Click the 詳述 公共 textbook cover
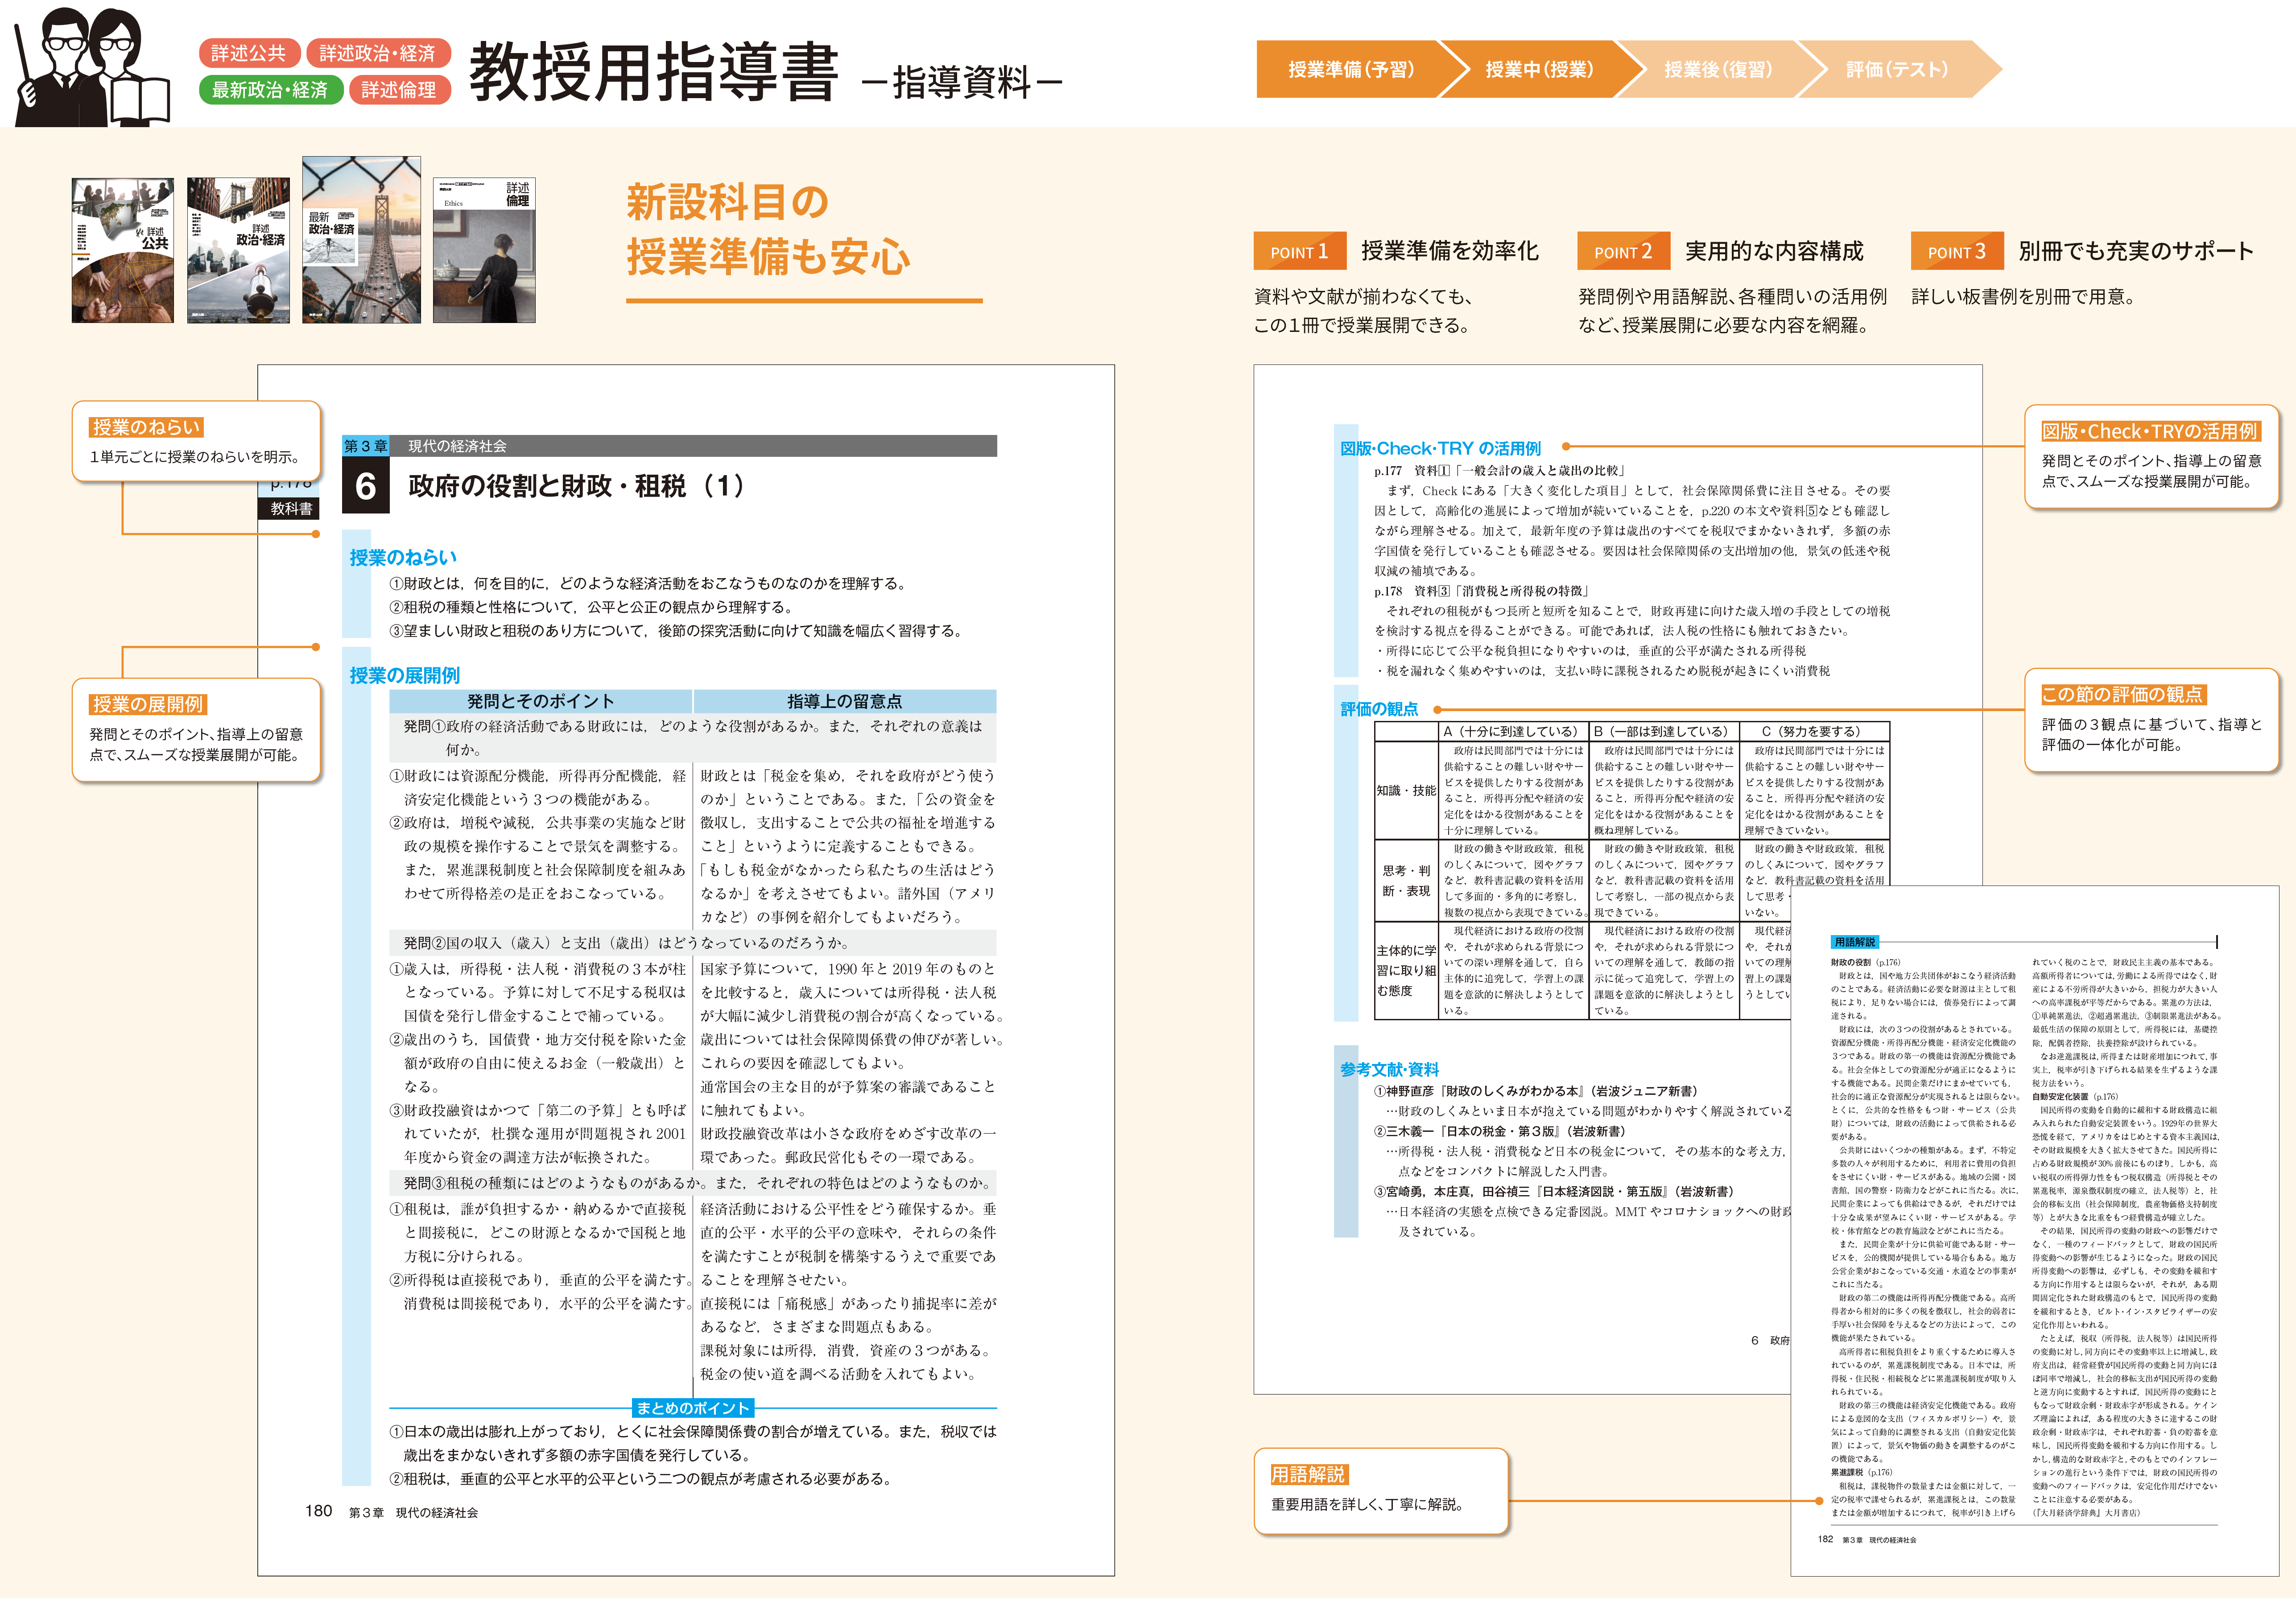 123,250
